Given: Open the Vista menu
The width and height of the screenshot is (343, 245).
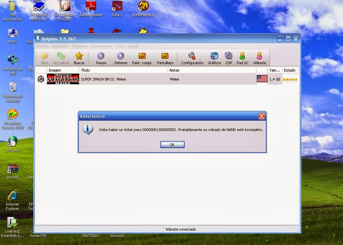Looking at the screenshot, I should 120,46.
